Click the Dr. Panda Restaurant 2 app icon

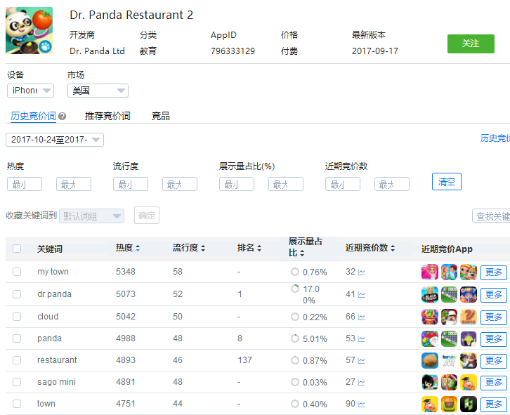pos(29,30)
